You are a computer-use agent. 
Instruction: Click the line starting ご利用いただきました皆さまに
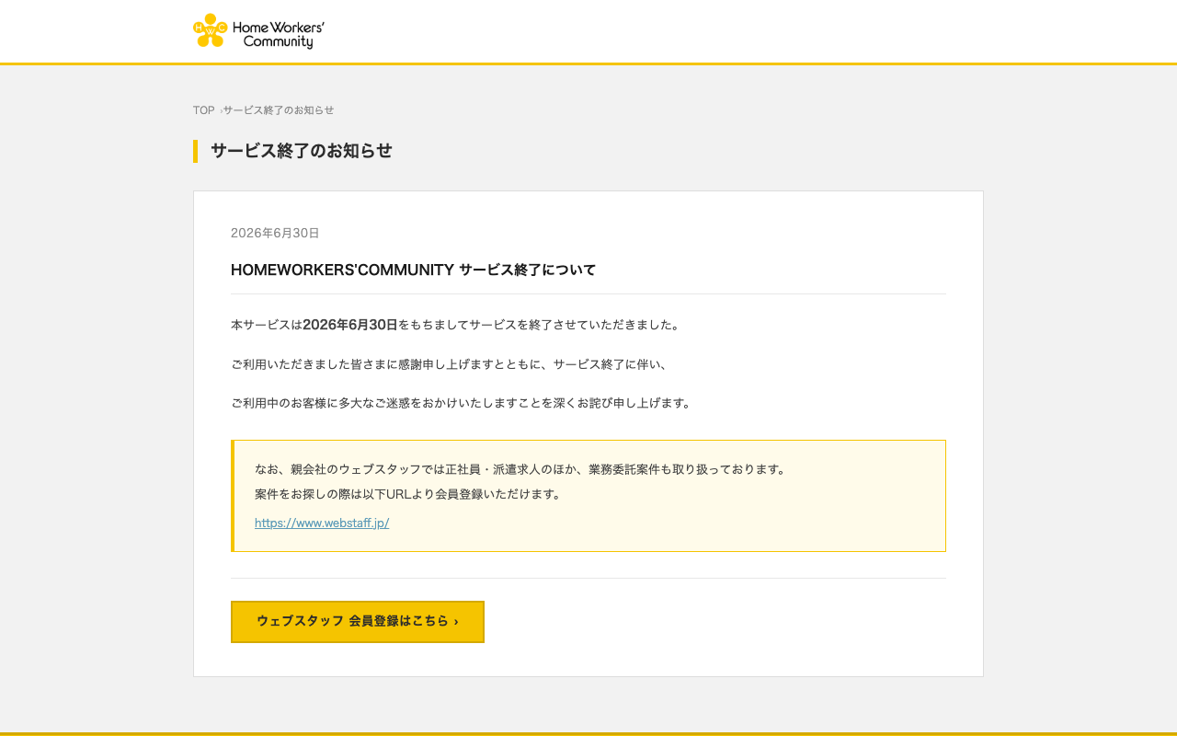(451, 364)
